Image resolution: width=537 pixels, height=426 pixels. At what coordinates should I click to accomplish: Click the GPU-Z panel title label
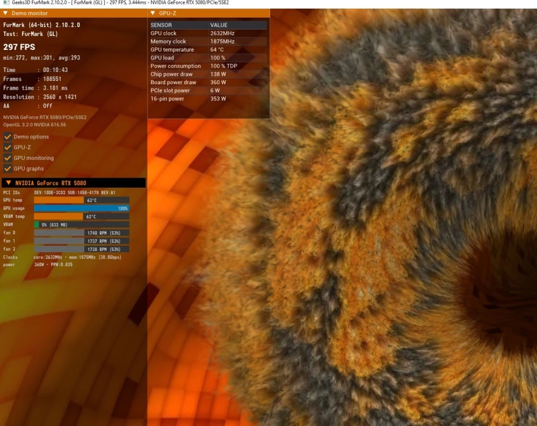pos(168,13)
